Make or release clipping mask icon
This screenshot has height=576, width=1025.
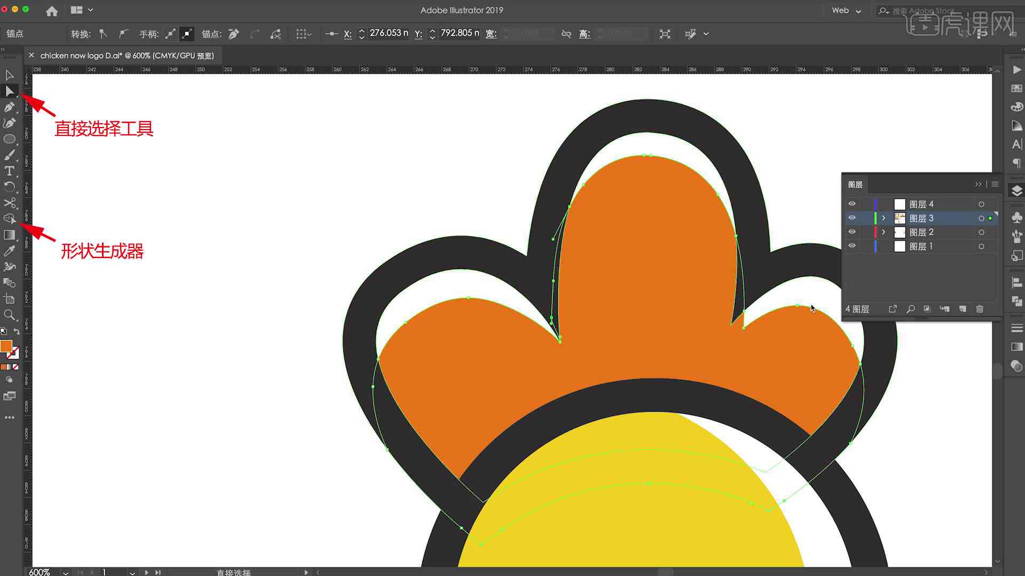927,309
